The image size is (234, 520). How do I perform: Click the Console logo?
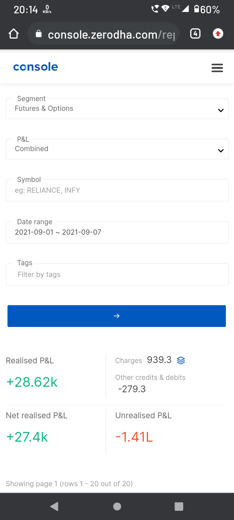[x=35, y=67]
